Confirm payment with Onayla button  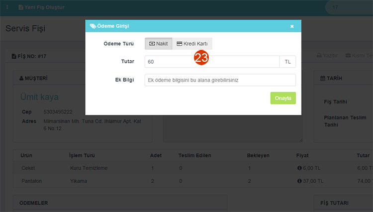(283, 98)
